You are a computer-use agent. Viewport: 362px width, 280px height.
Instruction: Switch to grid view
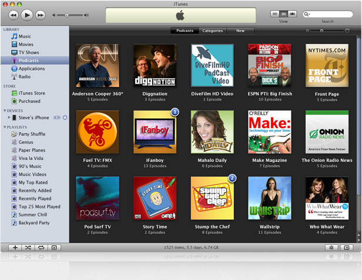coord(283,14)
